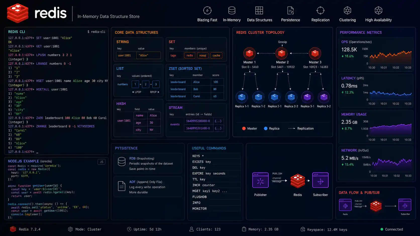
Task: Click the OPS line chart
Action: [x=390, y=57]
